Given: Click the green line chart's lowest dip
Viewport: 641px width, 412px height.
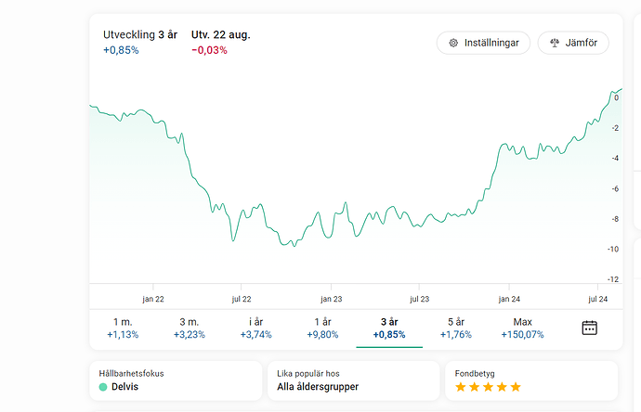Looking at the screenshot, I should (x=293, y=246).
